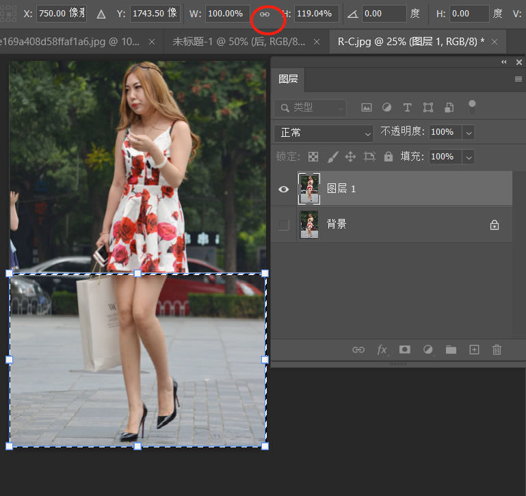The image size is (526, 496).
Task: Open the fx layer styles button
Action: [x=382, y=350]
